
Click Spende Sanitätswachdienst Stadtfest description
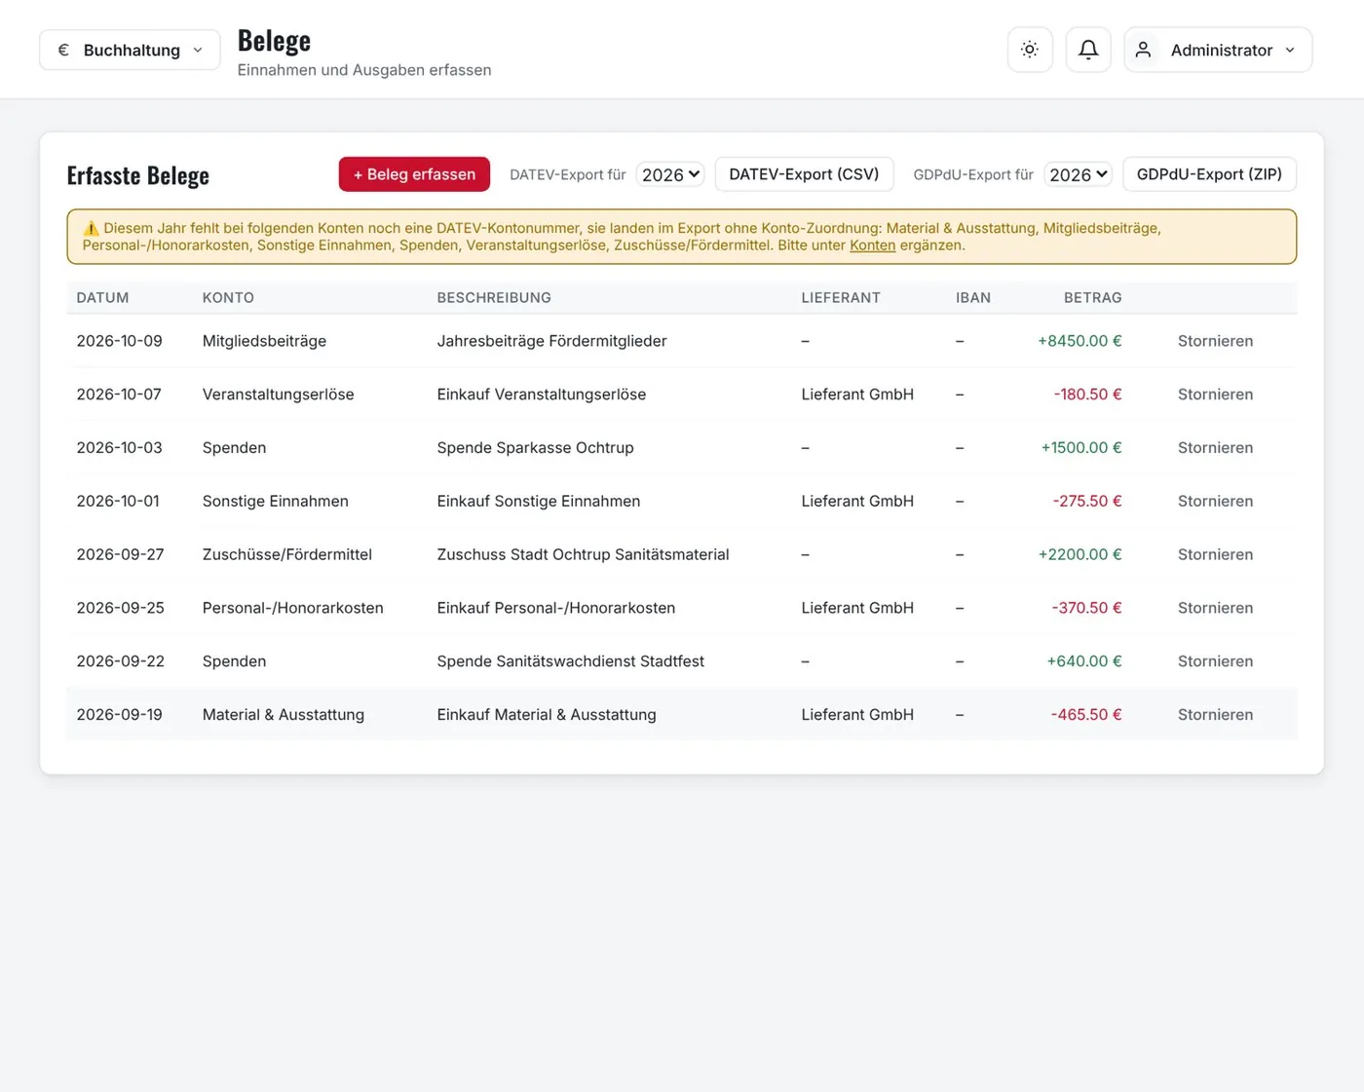click(x=571, y=661)
